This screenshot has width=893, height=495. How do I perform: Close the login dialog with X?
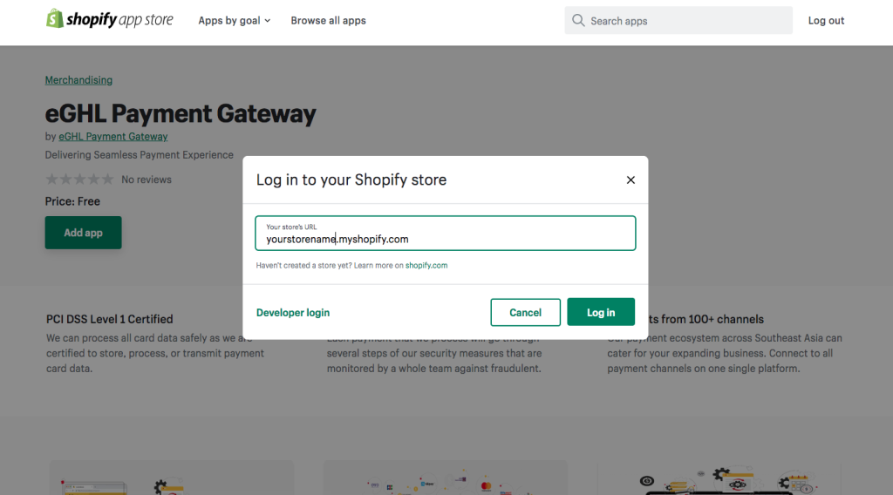click(x=631, y=180)
